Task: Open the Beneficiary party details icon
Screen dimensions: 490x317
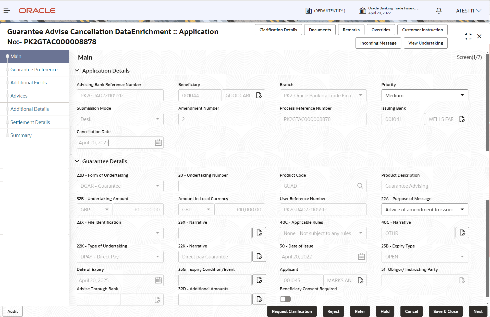Action: [259, 95]
